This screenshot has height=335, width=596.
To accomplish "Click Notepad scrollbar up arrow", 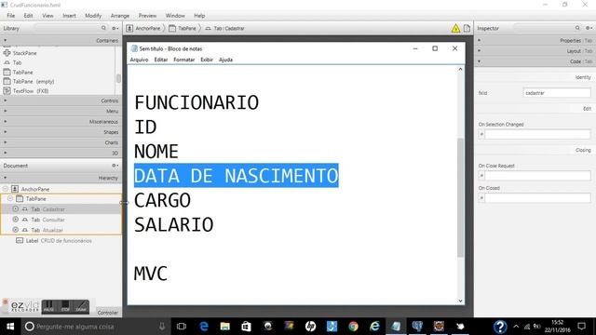I will 460,70.
